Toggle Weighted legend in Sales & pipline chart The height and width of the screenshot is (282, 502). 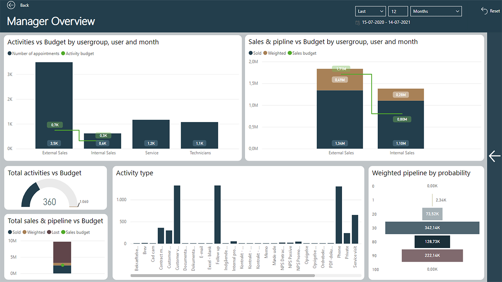pos(265,53)
